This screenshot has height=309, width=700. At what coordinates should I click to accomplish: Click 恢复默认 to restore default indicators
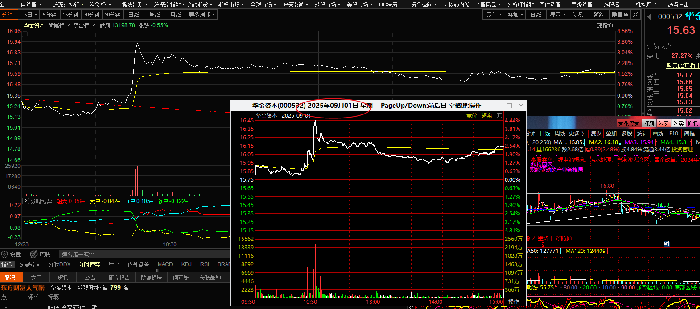(x=29, y=264)
